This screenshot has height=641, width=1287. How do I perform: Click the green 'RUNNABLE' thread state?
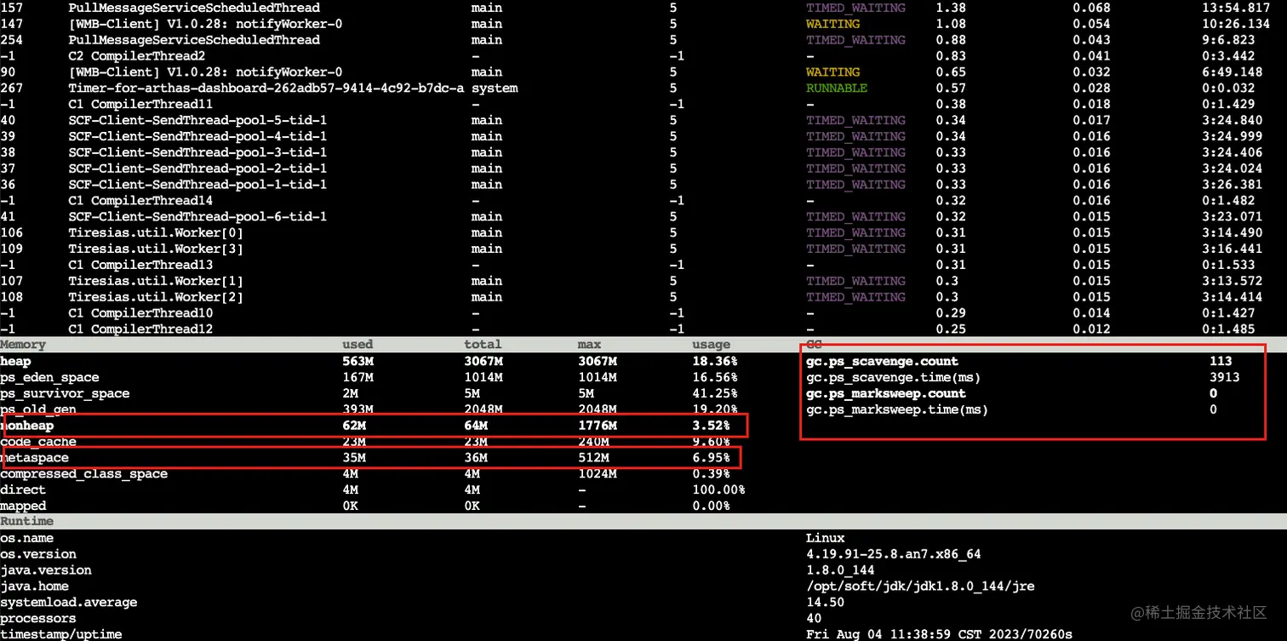[837, 89]
